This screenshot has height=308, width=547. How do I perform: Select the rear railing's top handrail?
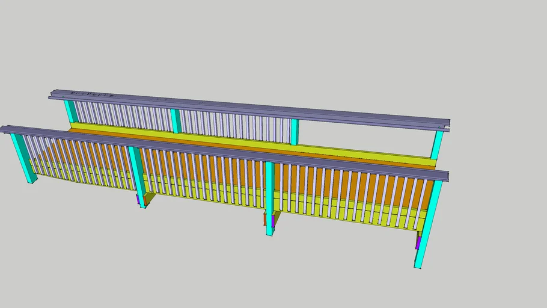point(249,108)
